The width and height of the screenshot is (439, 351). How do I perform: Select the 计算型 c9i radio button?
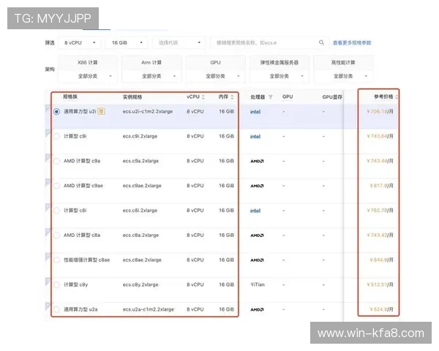(x=56, y=136)
